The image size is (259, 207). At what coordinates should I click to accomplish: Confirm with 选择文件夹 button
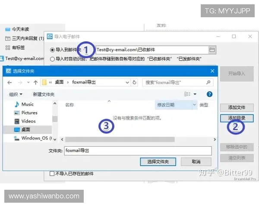pyautogui.click(x=158, y=162)
